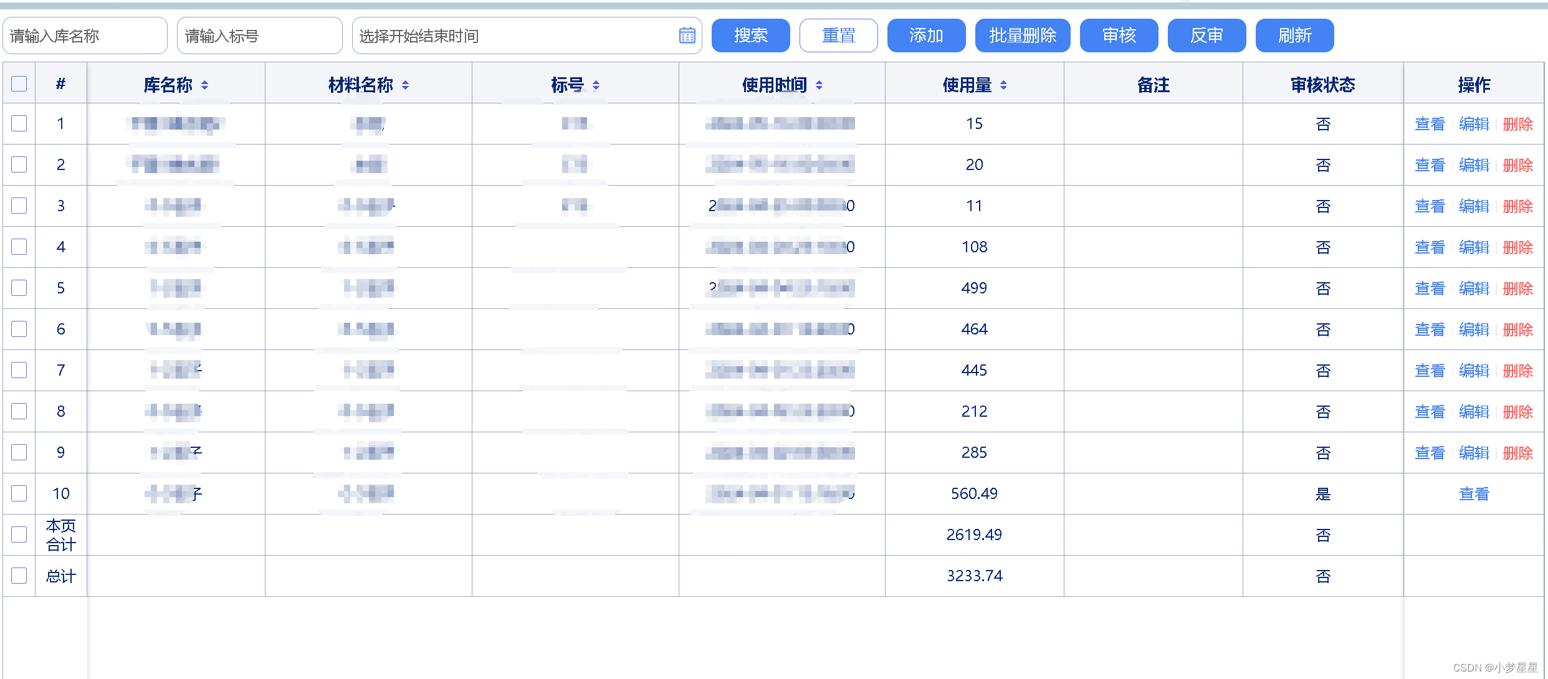Check the checkbox for row 5

19,288
